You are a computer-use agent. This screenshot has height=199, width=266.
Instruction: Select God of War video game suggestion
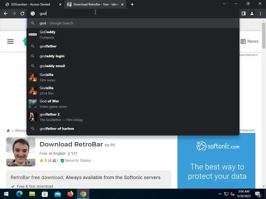click(x=133, y=104)
